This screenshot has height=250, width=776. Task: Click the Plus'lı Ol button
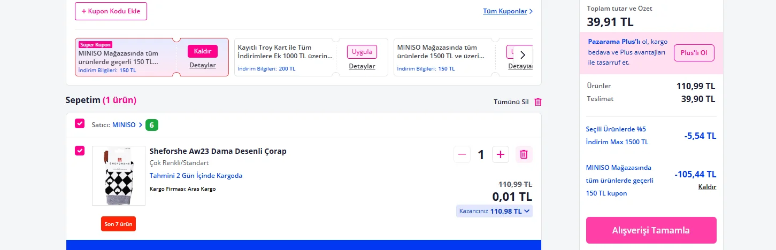point(694,53)
